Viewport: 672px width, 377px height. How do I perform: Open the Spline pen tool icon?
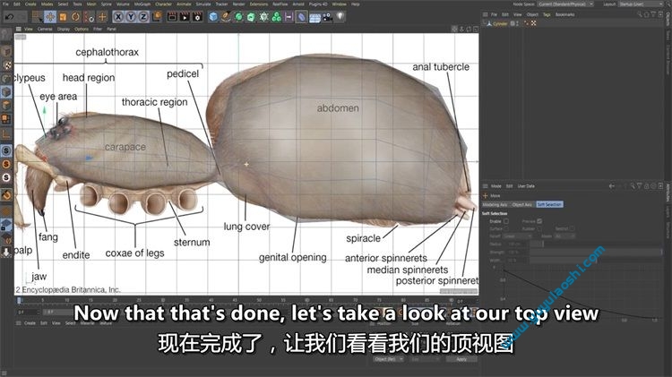pos(226,17)
